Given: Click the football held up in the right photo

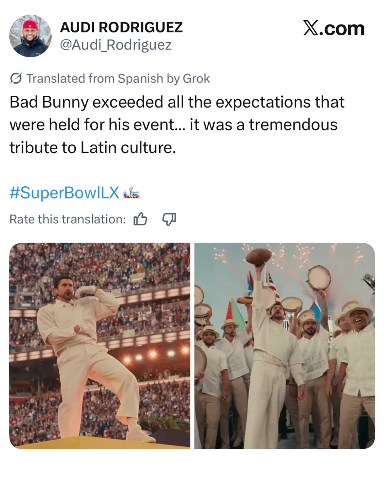Looking at the screenshot, I should [258, 256].
